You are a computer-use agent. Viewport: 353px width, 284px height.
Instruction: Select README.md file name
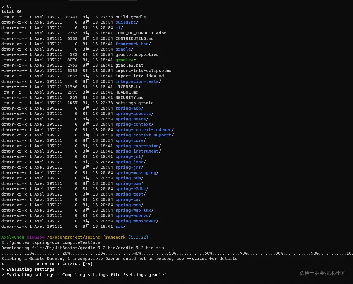pyautogui.click(x=127, y=92)
